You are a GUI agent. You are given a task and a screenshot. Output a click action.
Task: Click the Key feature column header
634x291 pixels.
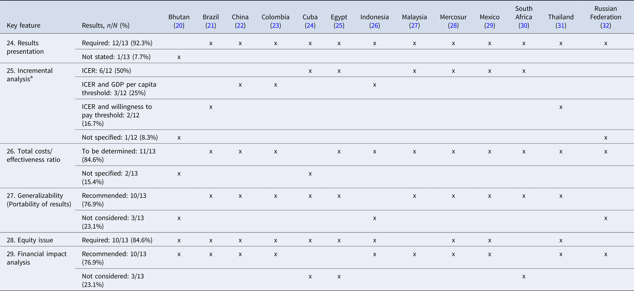(x=23, y=26)
